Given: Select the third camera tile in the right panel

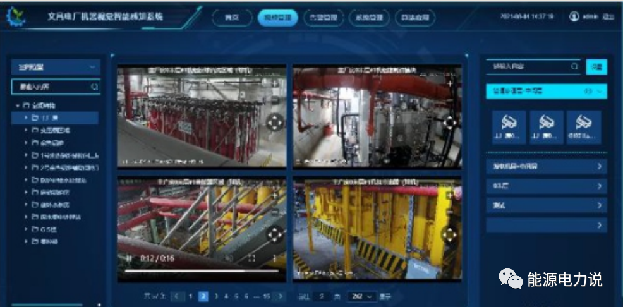Looking at the screenshot, I should pos(584,127).
